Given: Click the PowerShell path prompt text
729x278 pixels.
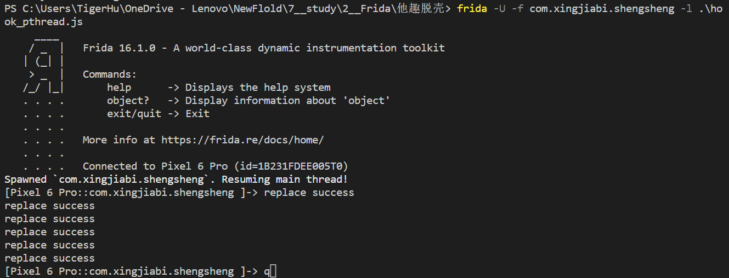Looking at the screenshot, I should click(x=228, y=9).
